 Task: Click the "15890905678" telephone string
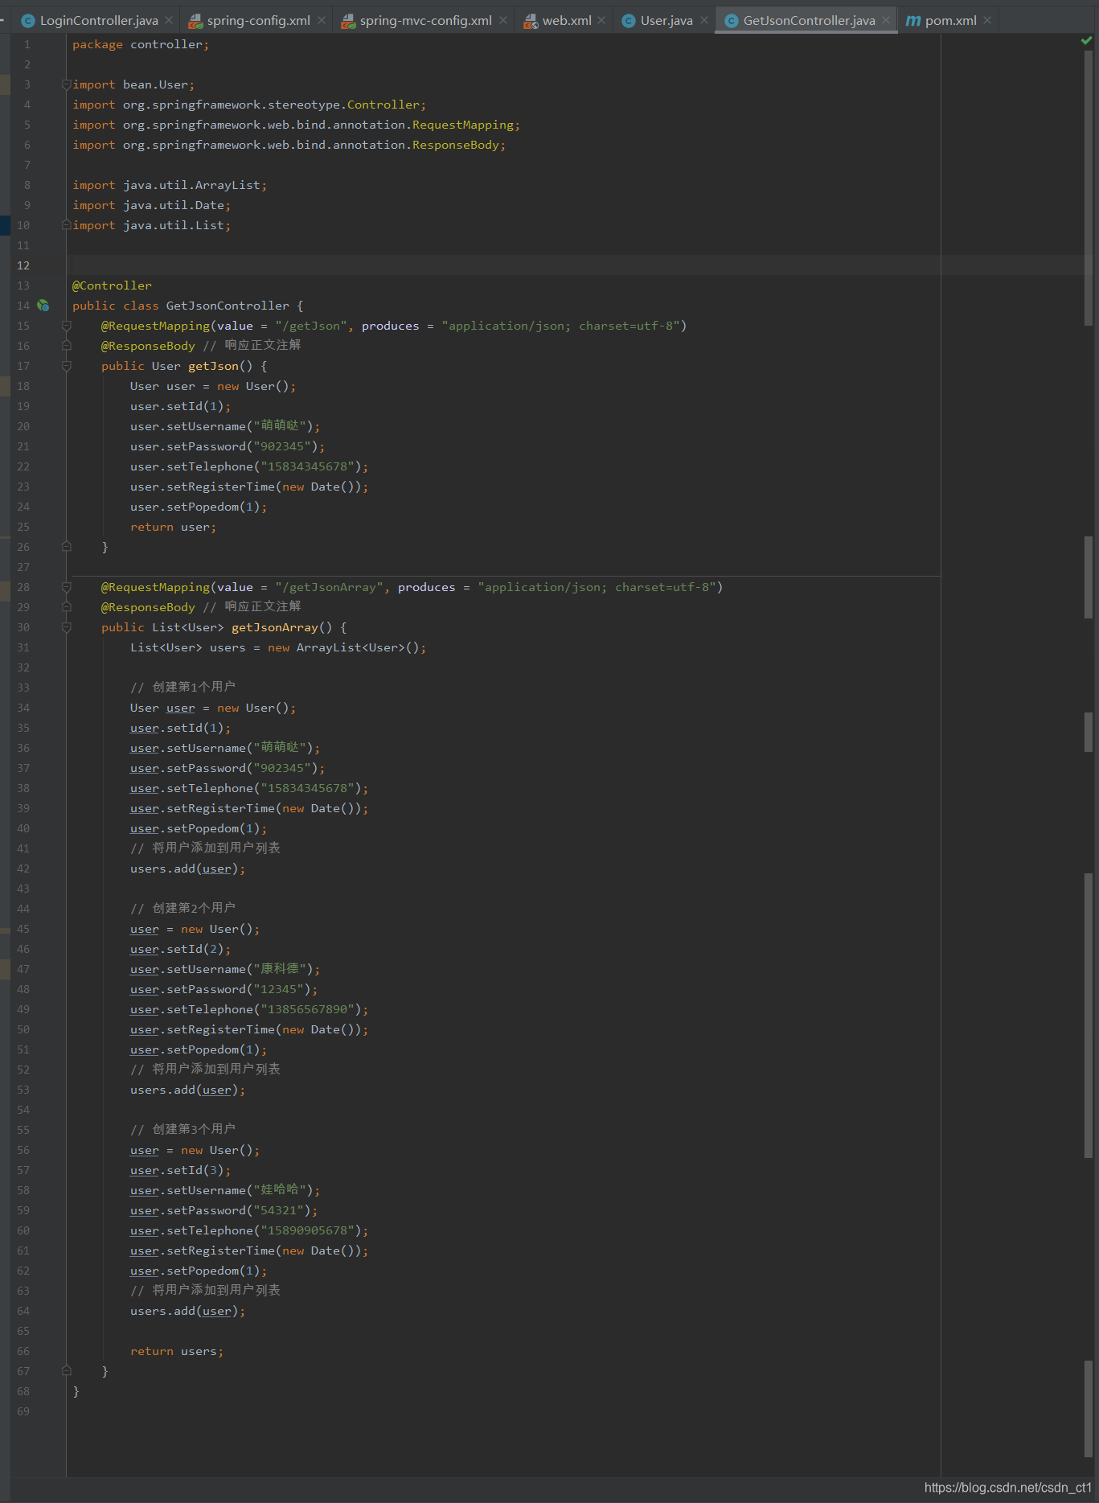tap(307, 1230)
